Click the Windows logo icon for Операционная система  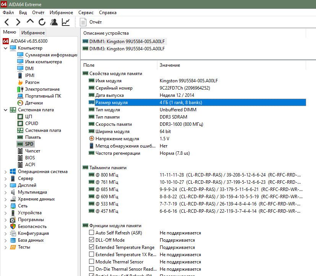(13, 172)
